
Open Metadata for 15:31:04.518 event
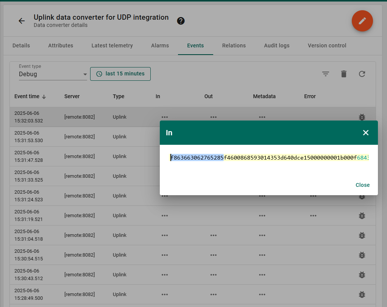point(262,235)
